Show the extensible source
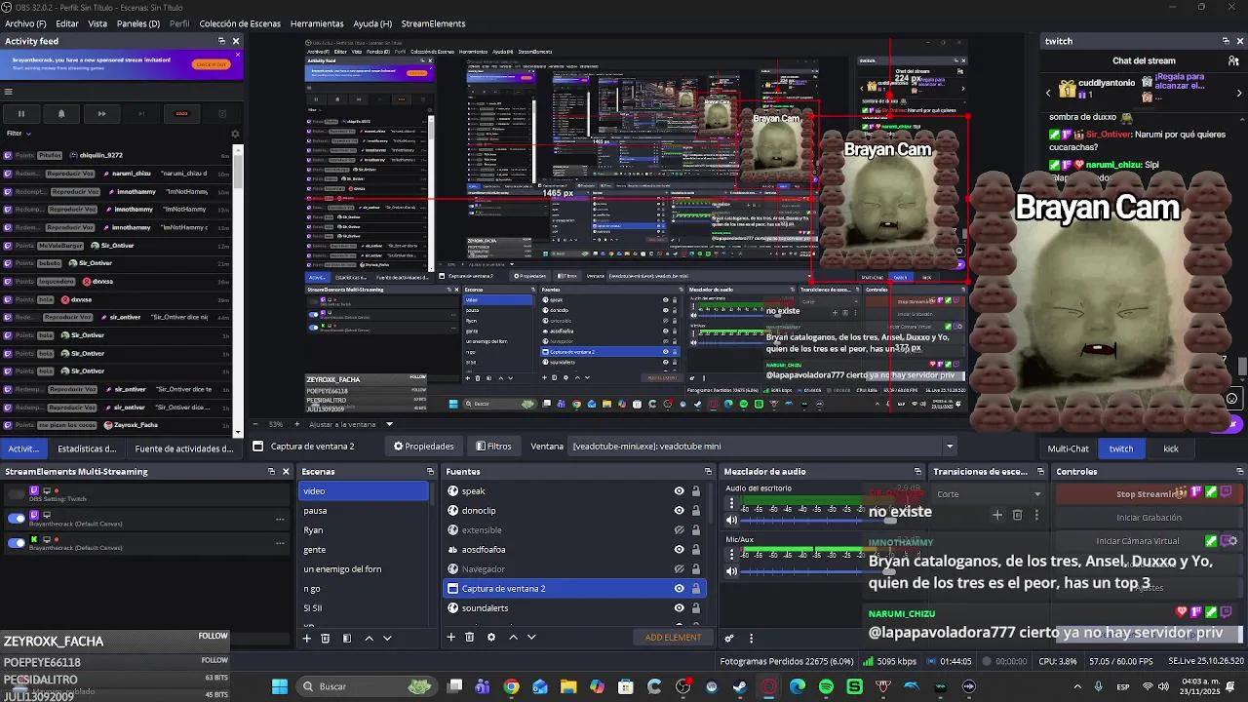This screenshot has width=1248, height=702. pos(679,530)
